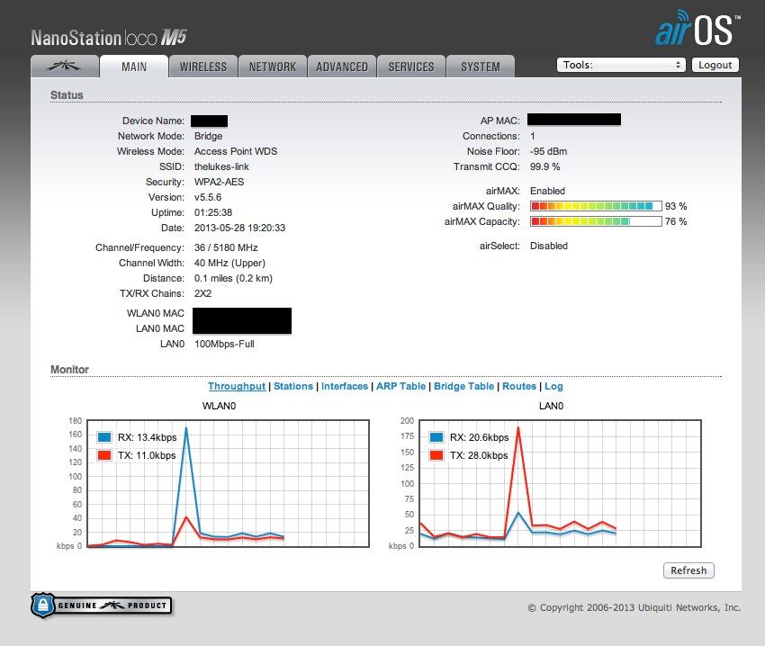Open the ADVANCED tab
765x646 pixels.
pos(342,67)
